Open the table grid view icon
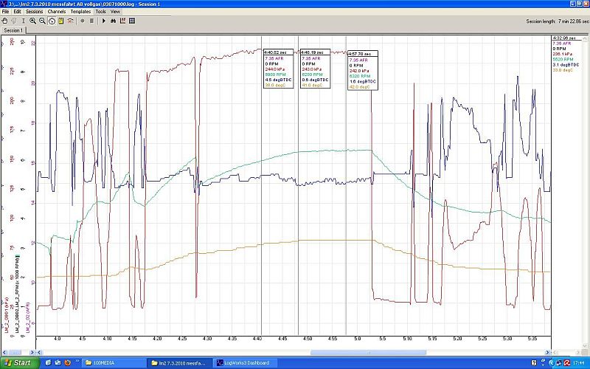590x369 pixels. [132, 21]
